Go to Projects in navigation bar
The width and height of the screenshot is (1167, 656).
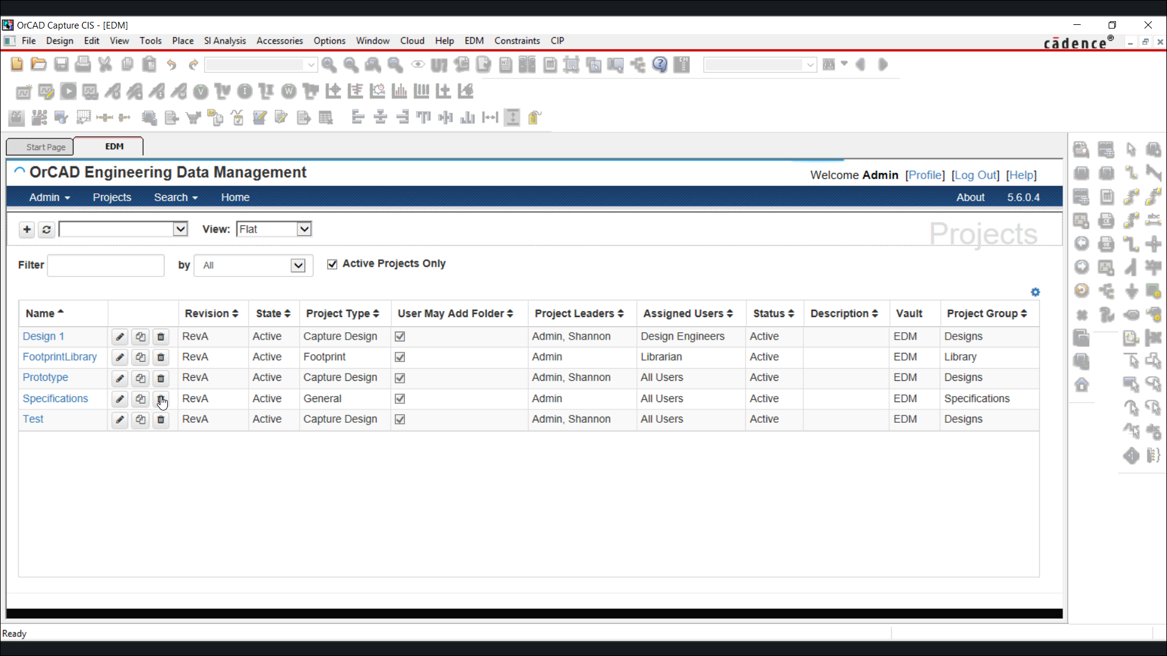[112, 197]
